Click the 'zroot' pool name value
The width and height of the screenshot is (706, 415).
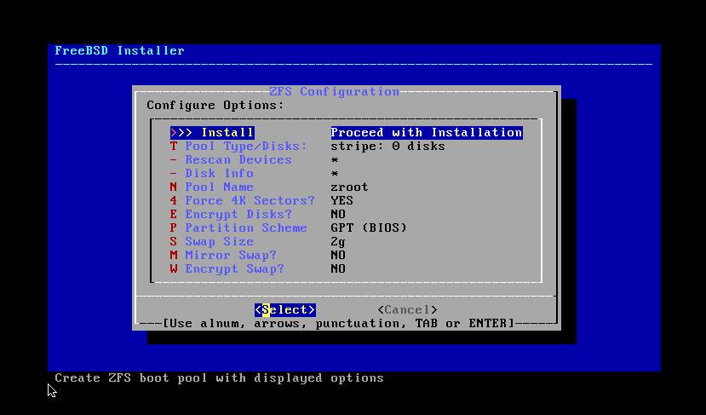coord(349,187)
